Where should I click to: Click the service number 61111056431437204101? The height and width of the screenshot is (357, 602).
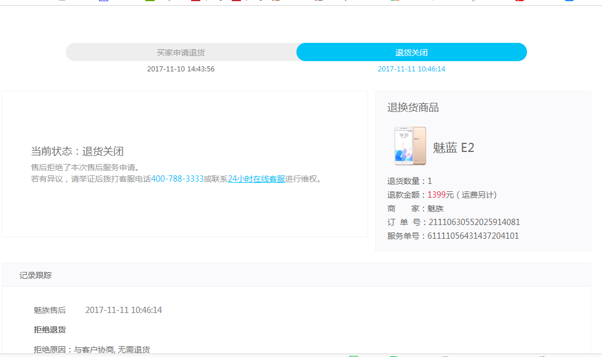tap(473, 236)
